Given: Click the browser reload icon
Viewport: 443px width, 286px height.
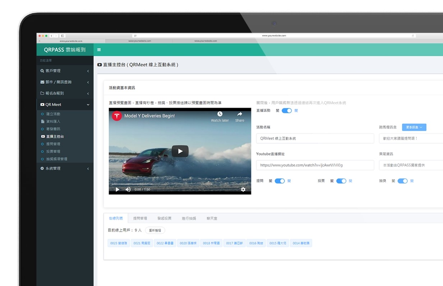Looking at the screenshot, I should coord(413,36).
